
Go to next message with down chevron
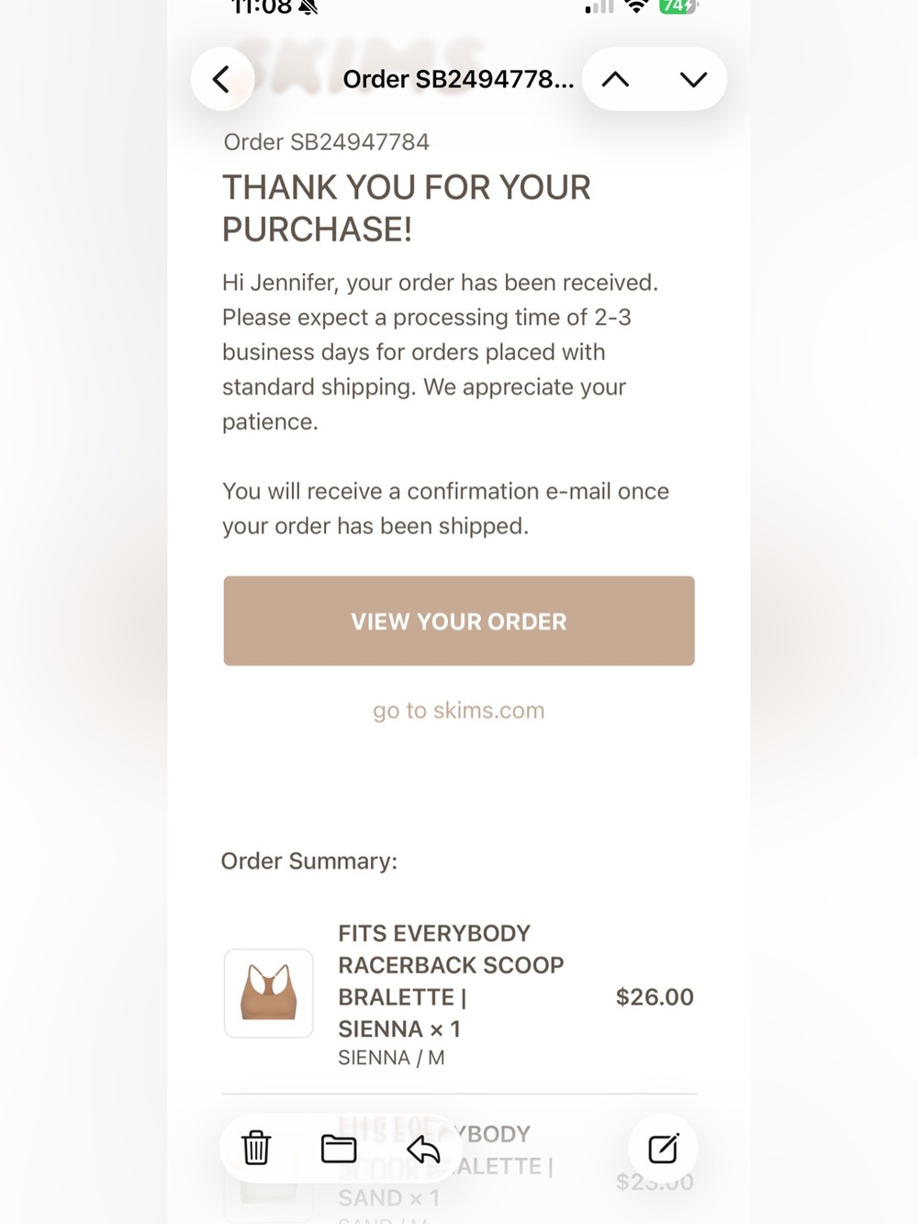pos(693,79)
